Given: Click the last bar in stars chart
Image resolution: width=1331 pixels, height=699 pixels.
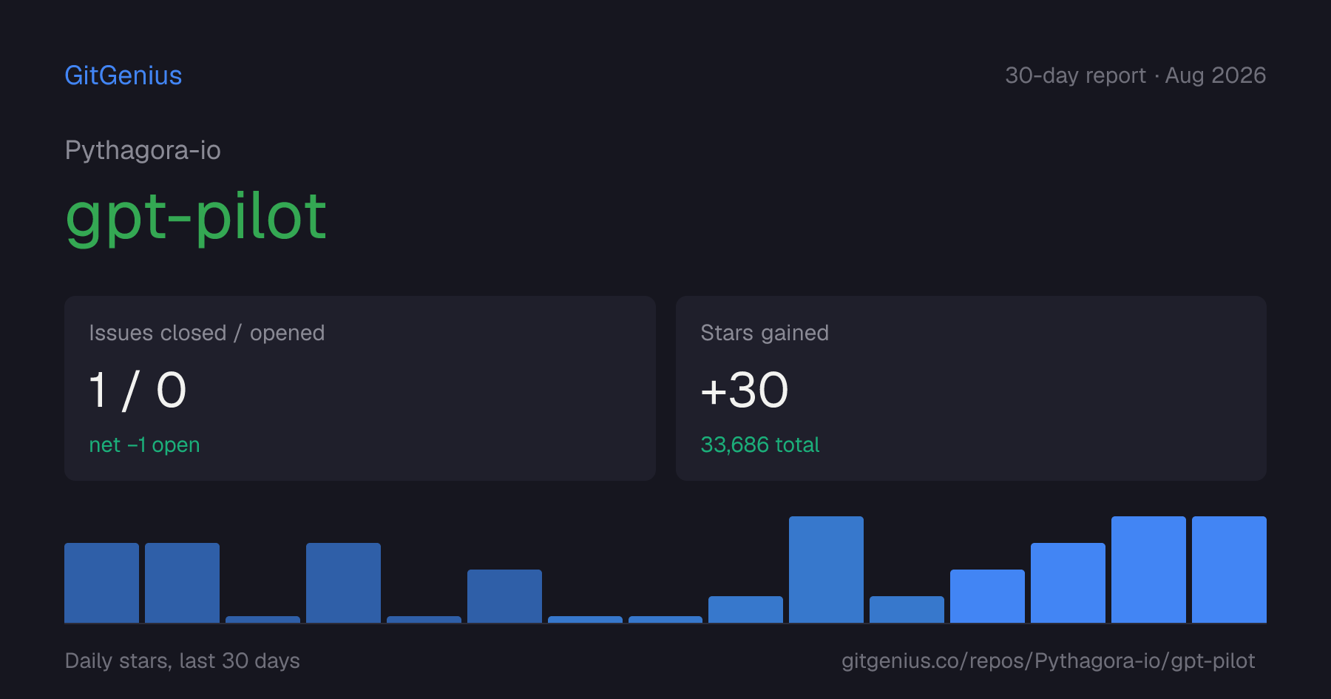Looking at the screenshot, I should [1229, 570].
